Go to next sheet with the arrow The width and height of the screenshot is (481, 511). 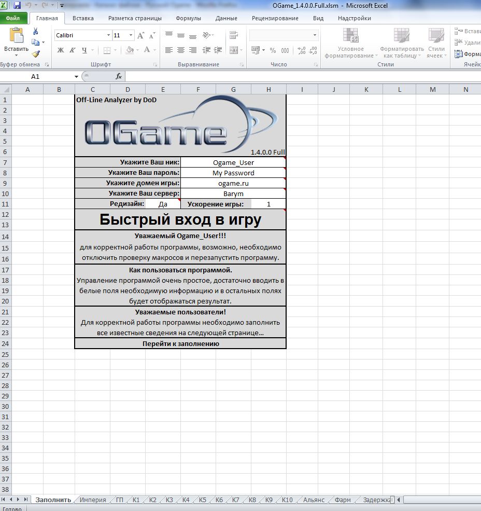tap(18, 499)
